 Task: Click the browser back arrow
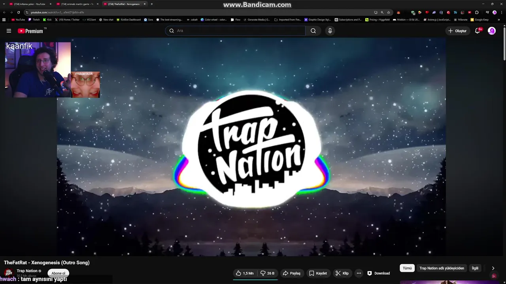point(4,12)
